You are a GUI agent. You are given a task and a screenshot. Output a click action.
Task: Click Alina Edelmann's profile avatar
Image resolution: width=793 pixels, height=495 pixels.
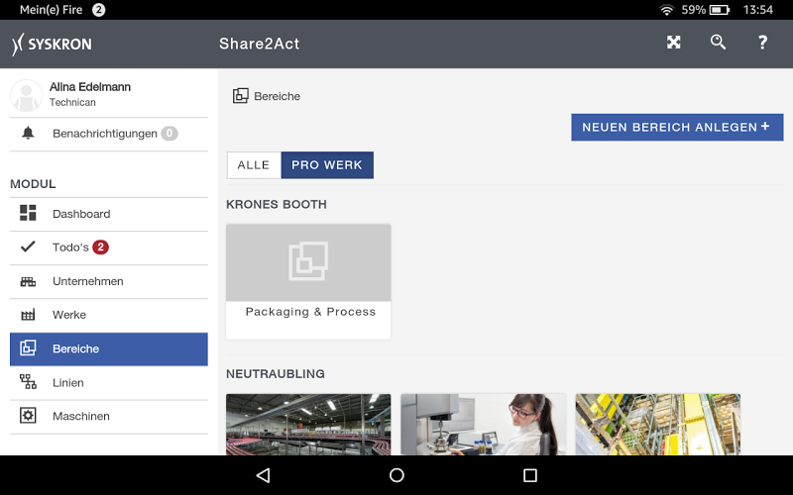pyautogui.click(x=27, y=95)
